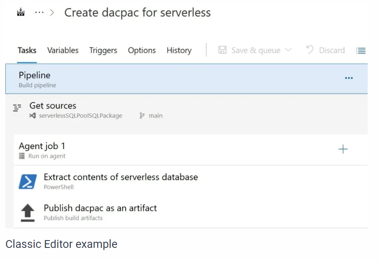Viewport: 380px width, 261px height.
Task: Click the Publish dacpac upload arrow icon
Action: click(28, 213)
